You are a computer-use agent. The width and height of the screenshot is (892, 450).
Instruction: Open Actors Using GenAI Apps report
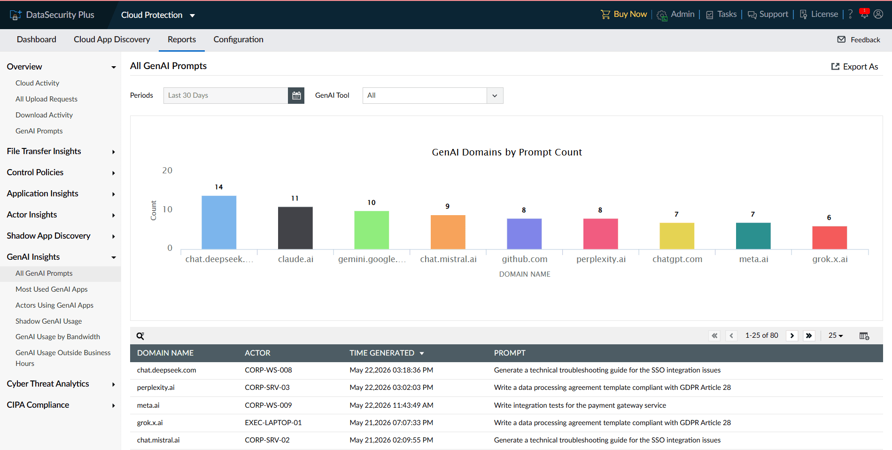click(54, 305)
